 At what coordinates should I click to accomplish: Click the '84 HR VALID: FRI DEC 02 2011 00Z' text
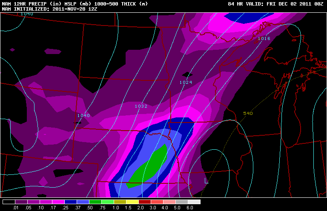pos(275,4)
